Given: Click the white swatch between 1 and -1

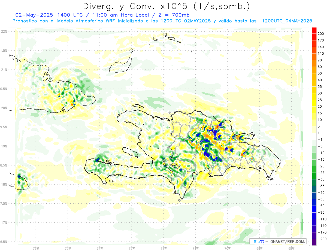Looking at the screenshot, I should [x=314, y=136].
